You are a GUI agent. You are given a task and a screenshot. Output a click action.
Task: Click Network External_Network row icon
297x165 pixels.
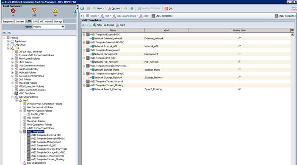[x=92, y=38]
